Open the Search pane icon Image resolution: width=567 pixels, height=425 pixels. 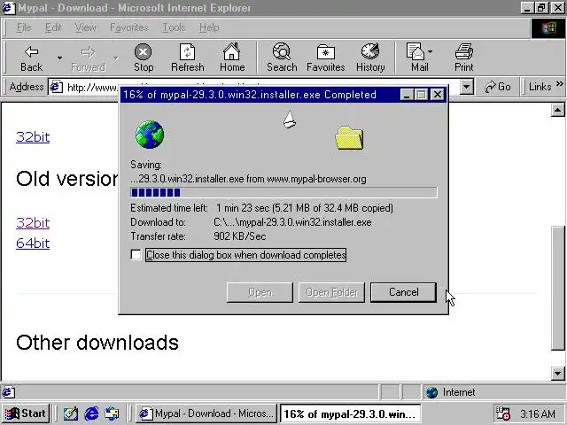click(282, 58)
